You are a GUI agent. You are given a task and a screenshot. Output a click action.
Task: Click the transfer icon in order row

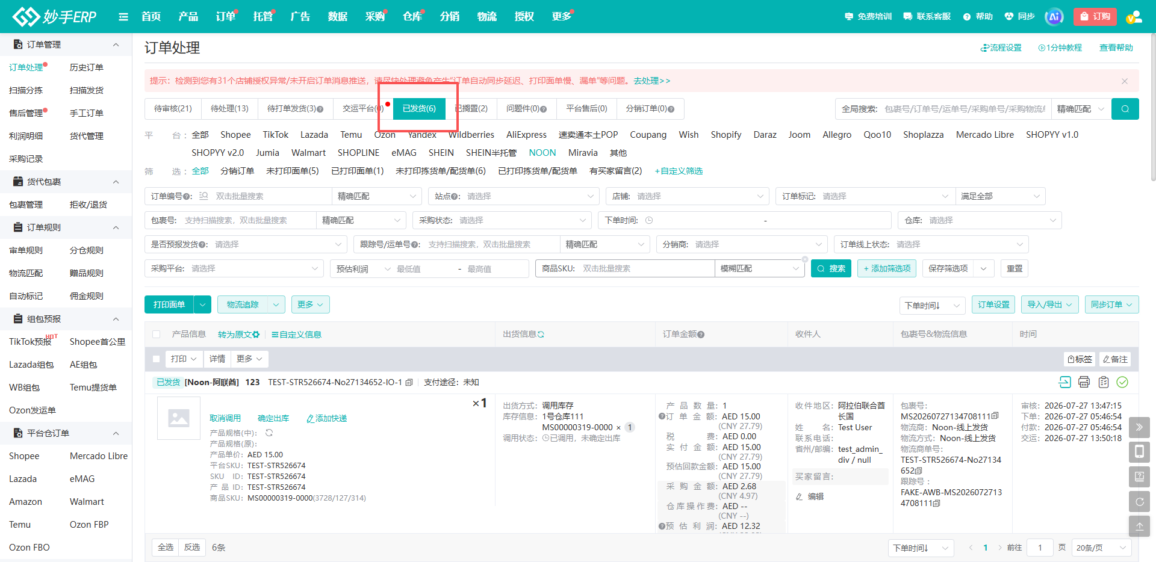(x=1065, y=382)
